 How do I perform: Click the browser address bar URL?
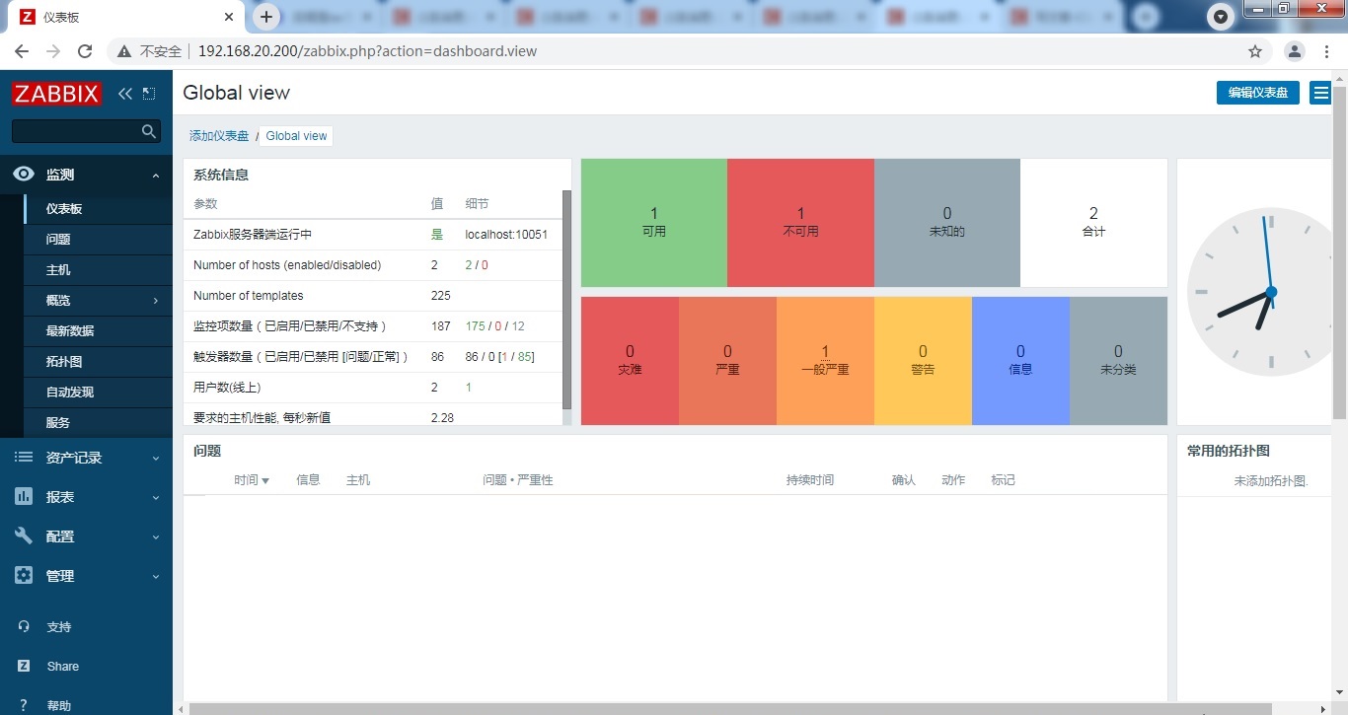click(x=367, y=51)
